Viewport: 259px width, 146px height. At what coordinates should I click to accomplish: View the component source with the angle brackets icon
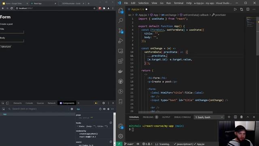(113, 109)
